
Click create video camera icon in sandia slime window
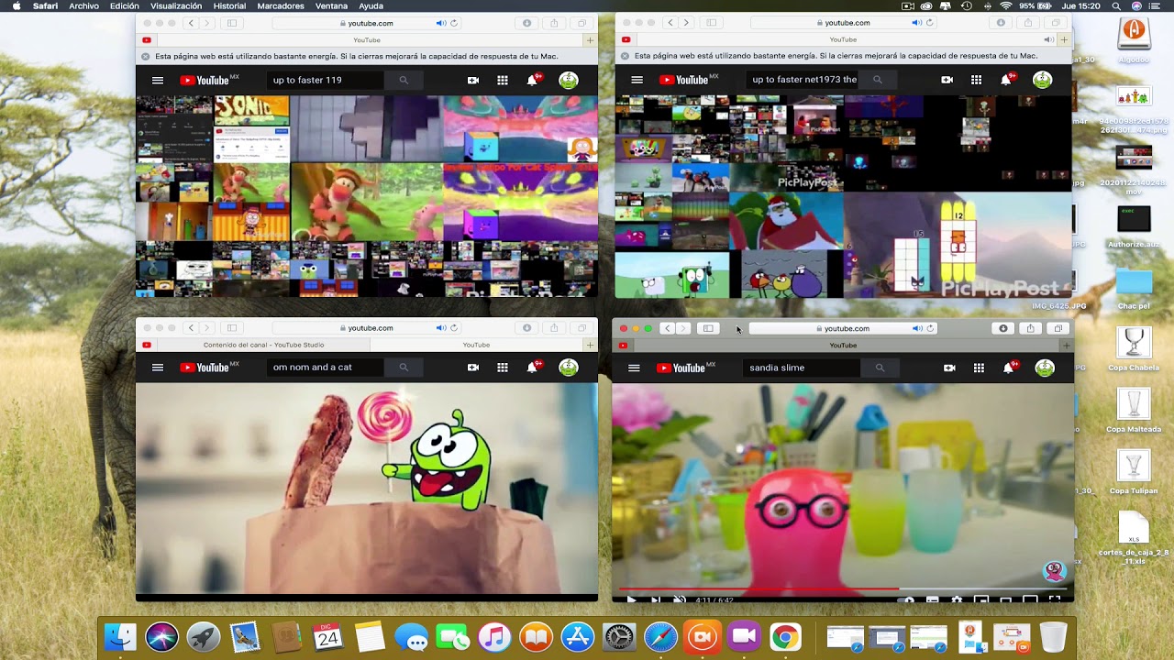tap(949, 368)
